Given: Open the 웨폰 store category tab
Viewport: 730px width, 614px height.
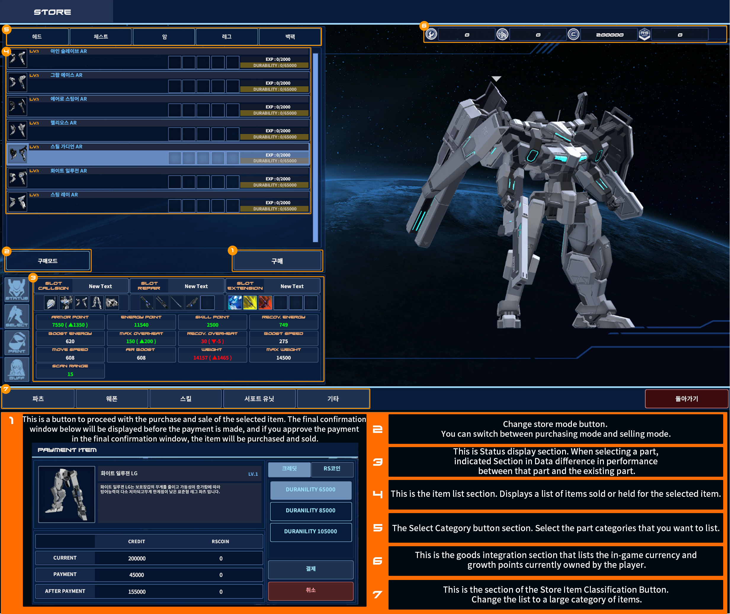Looking at the screenshot, I should tap(112, 399).
